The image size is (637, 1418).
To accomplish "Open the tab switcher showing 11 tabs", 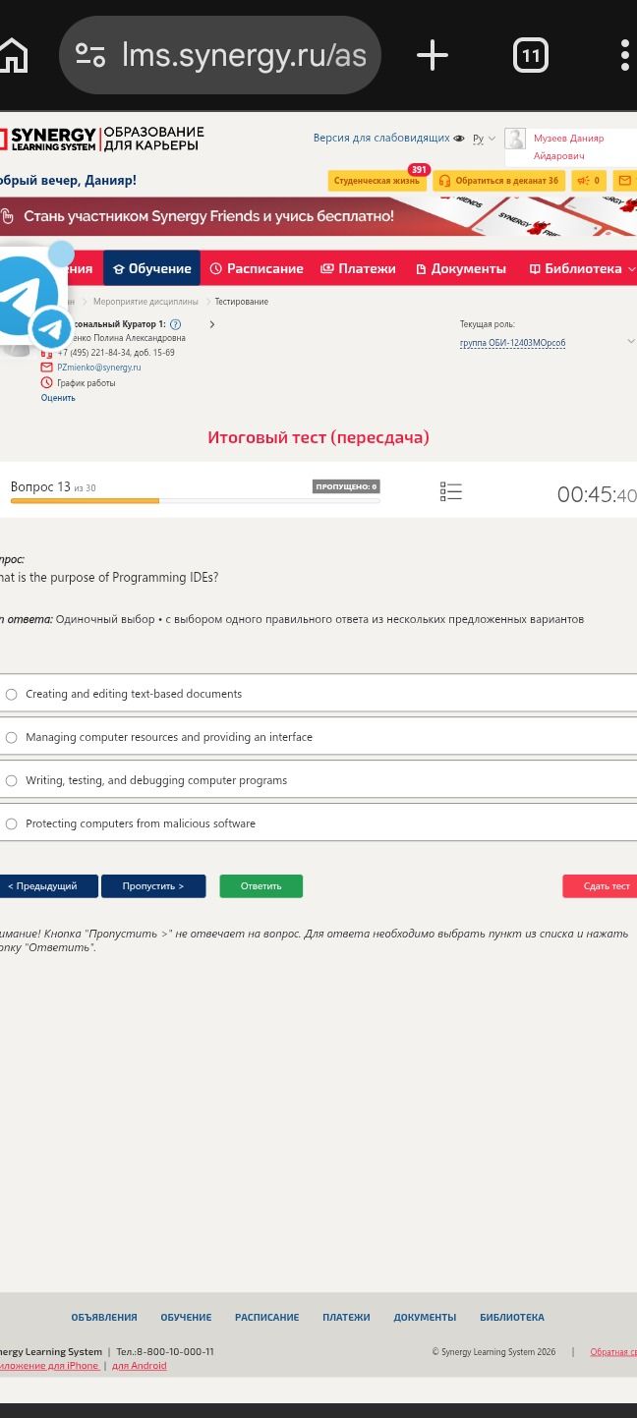I will point(531,55).
